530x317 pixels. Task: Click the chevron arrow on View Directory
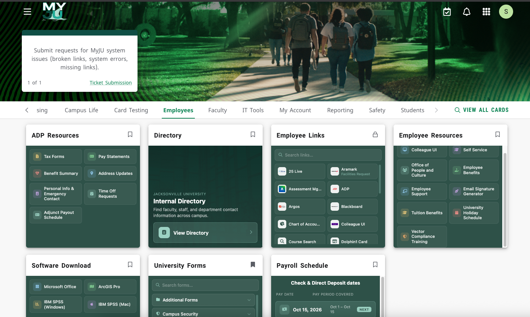tap(251, 232)
